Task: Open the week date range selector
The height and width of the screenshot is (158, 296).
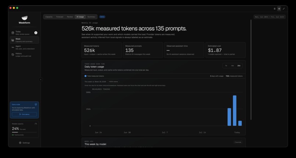Action: point(270,17)
